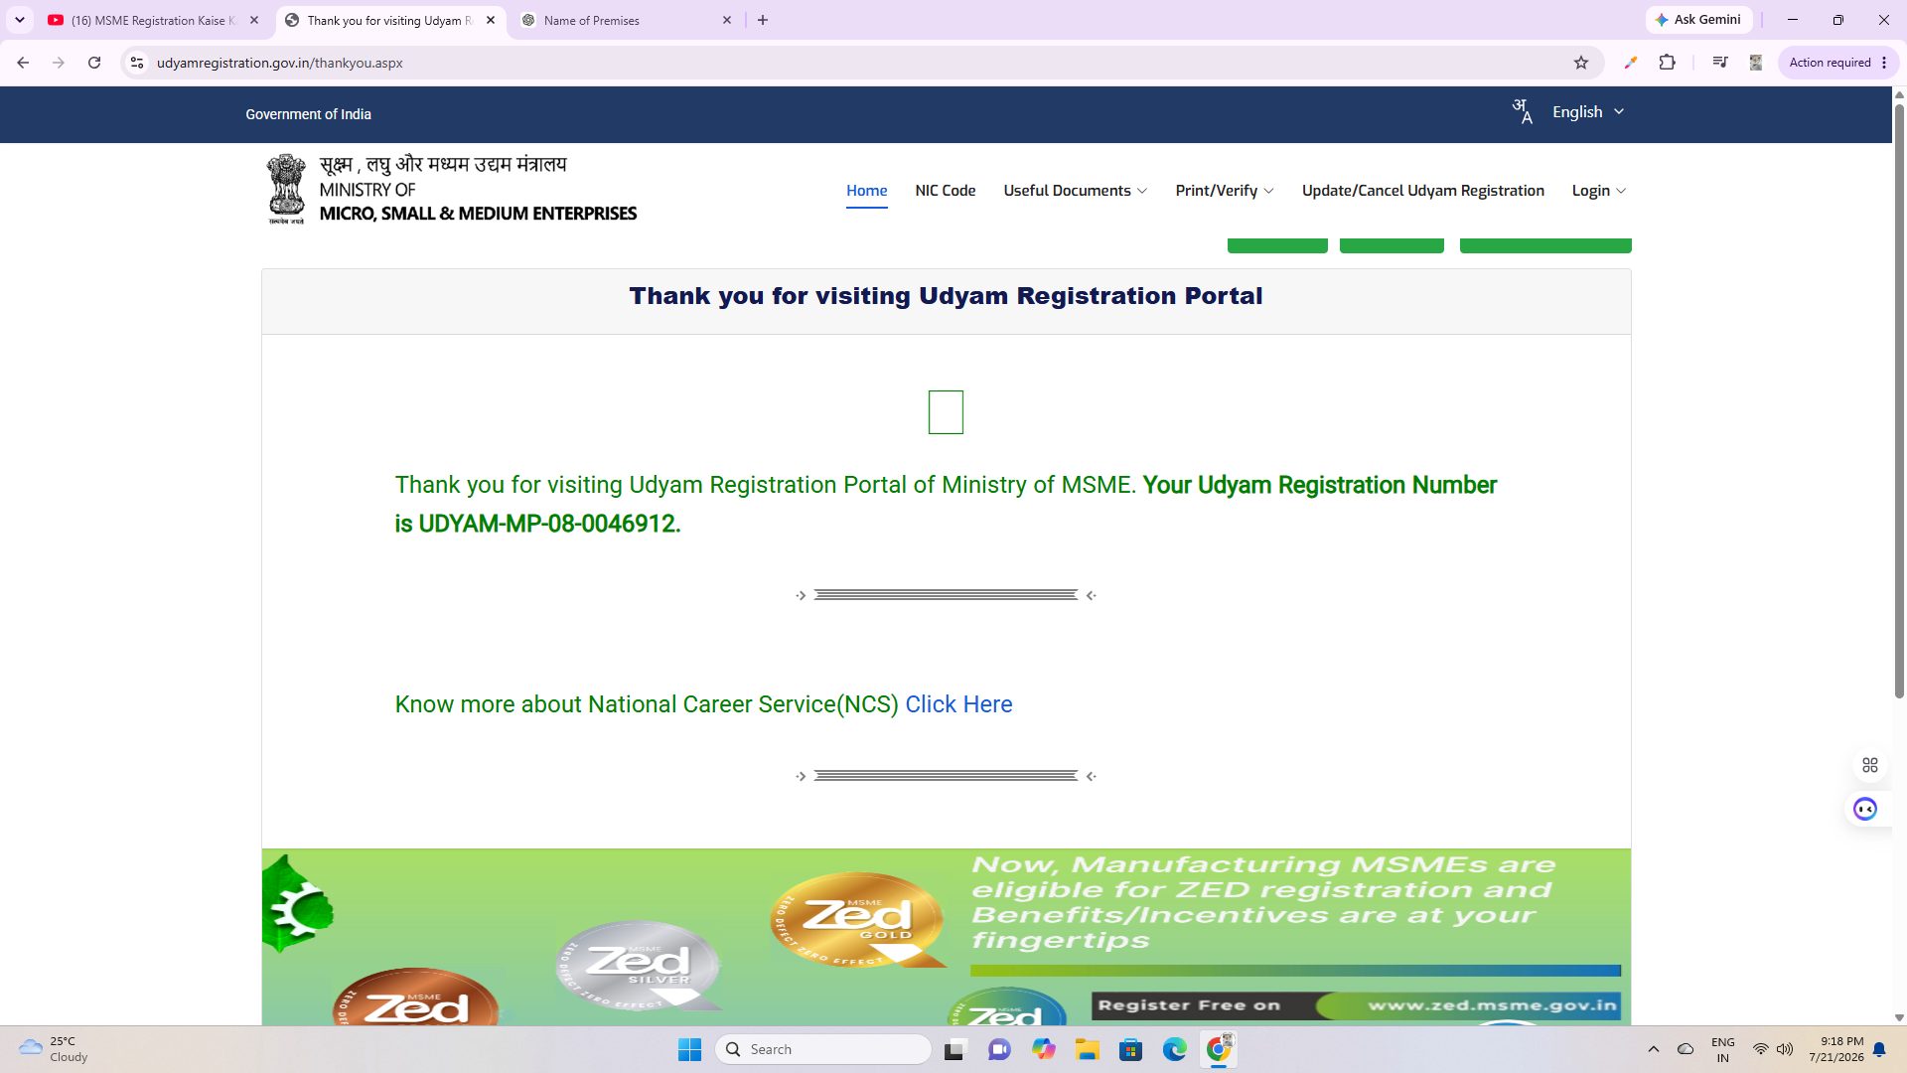This screenshot has width=1907, height=1073.
Task: Expand the English language dropdown
Action: coord(1588,112)
